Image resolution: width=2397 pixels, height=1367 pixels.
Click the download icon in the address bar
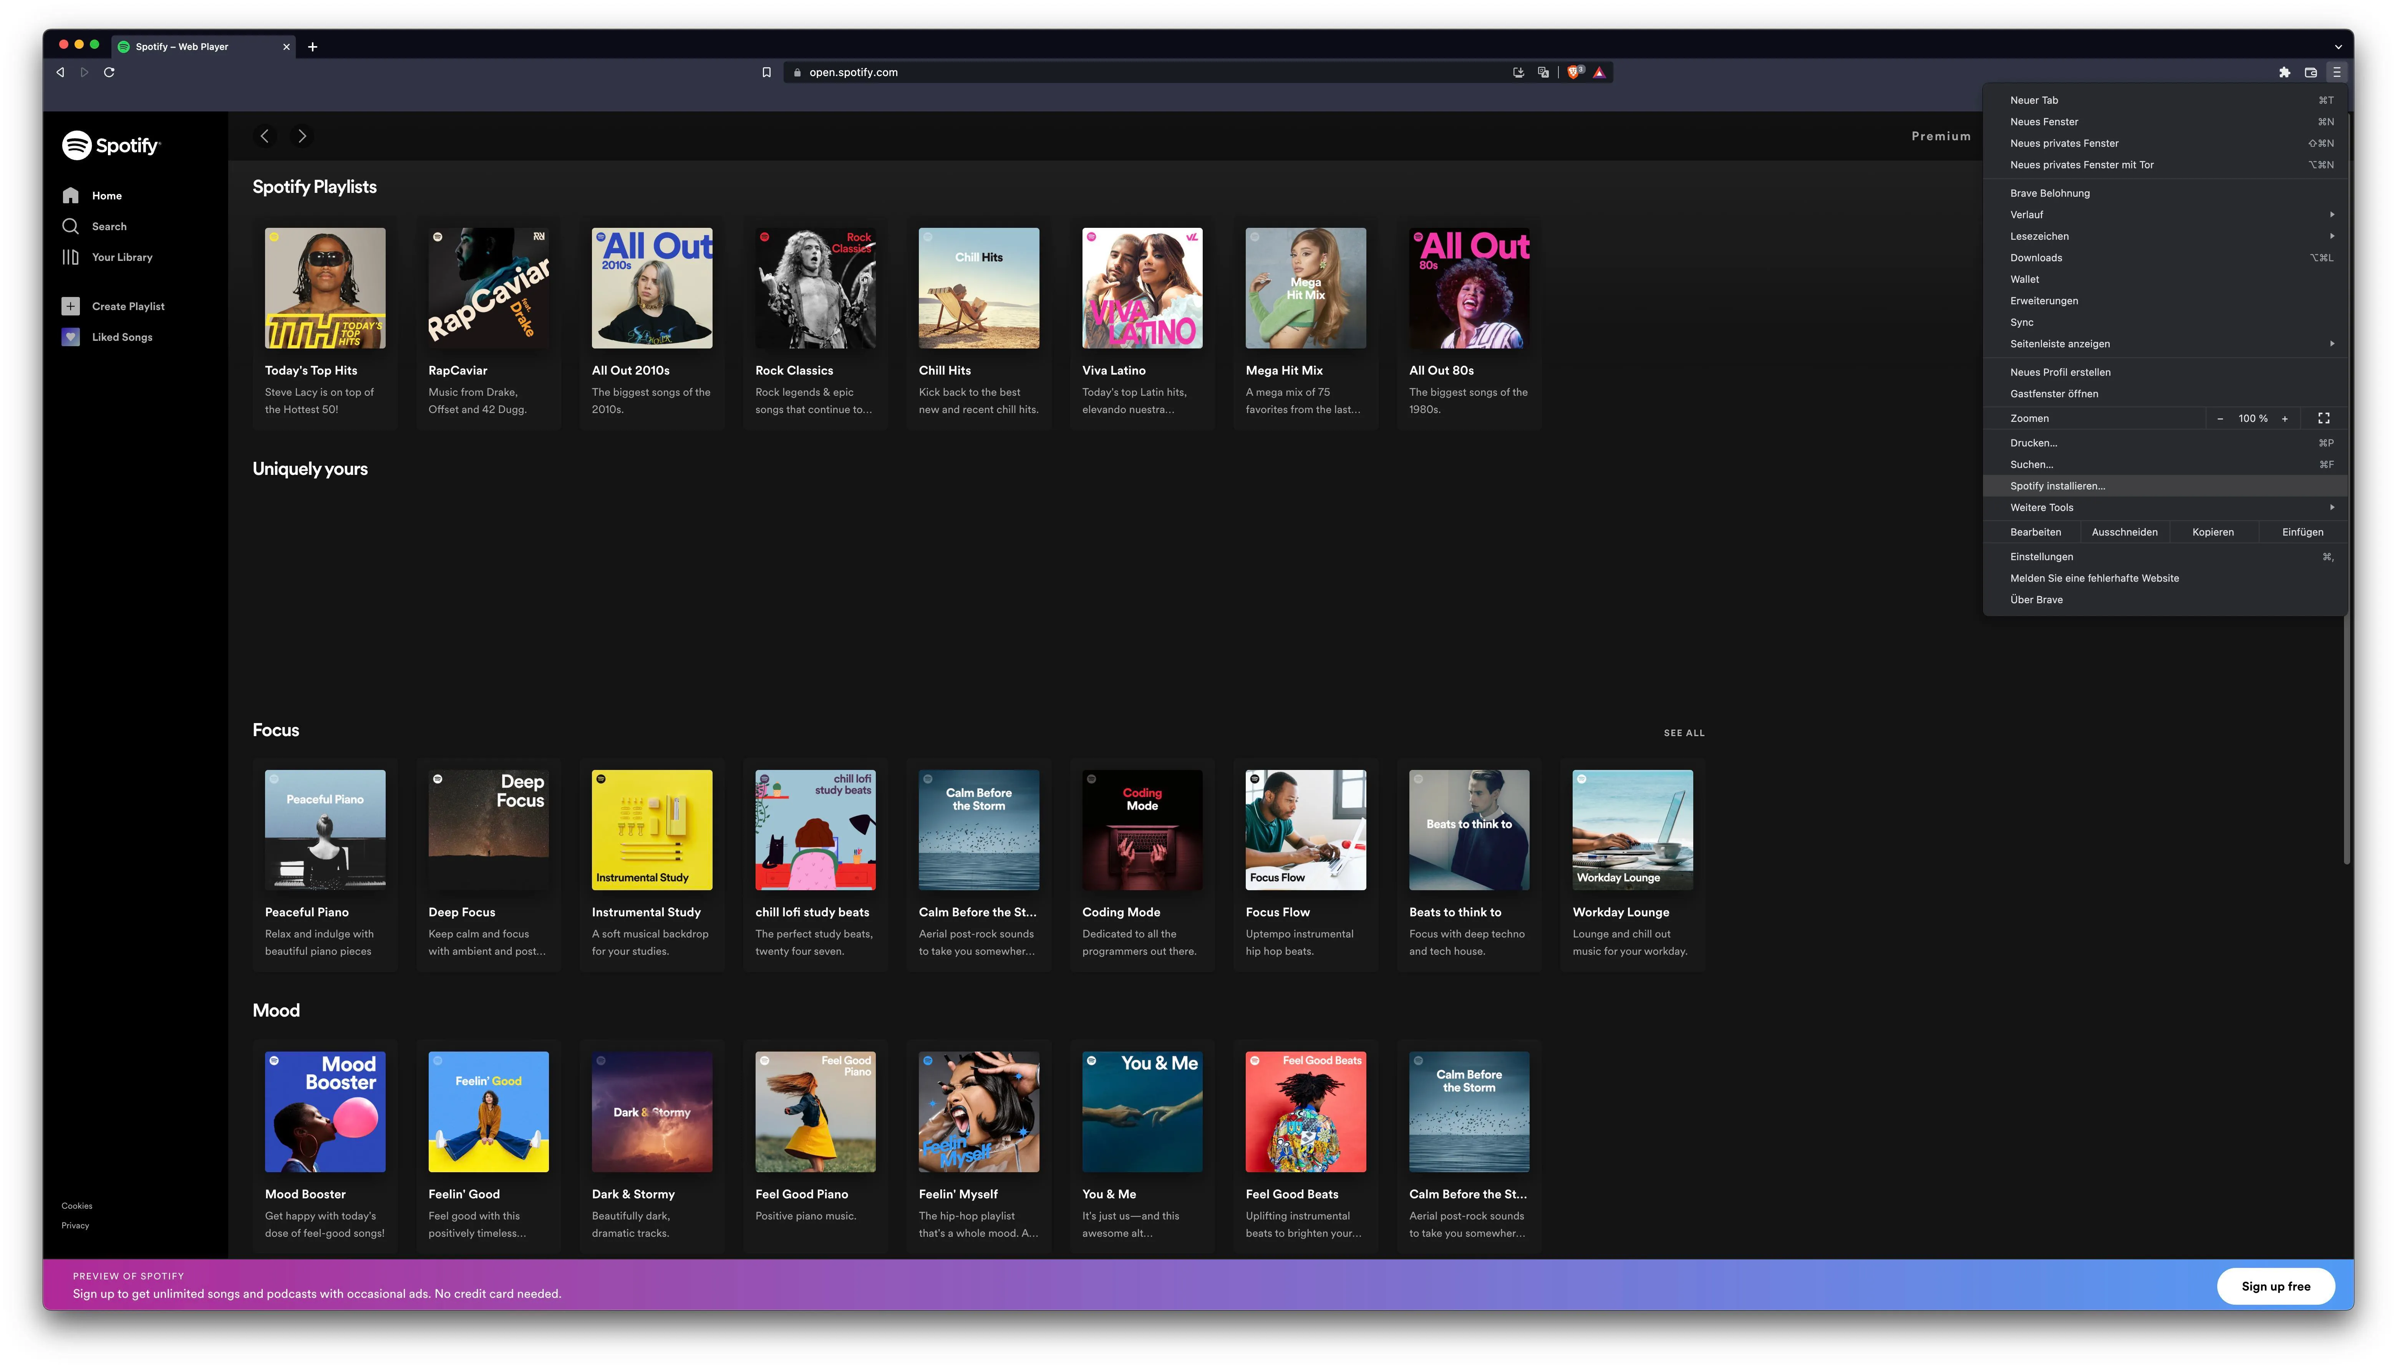click(1518, 71)
